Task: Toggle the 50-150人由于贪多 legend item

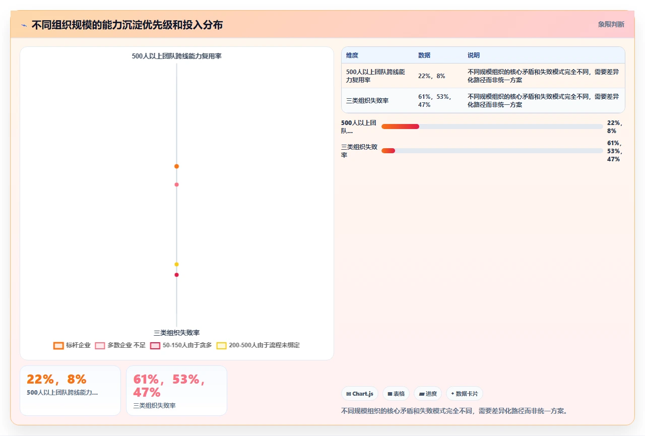Action: point(181,345)
